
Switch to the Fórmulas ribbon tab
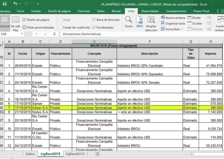point(84,11)
